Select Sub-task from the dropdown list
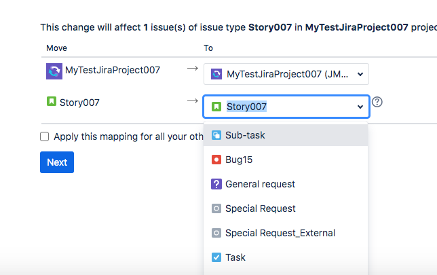The height and width of the screenshot is (275, 437). pyautogui.click(x=245, y=135)
